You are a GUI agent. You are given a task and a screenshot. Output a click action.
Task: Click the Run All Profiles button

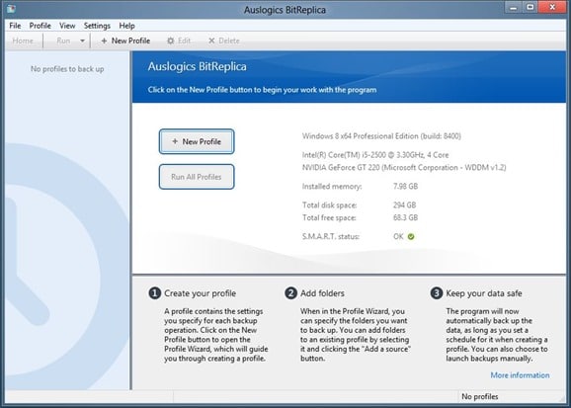pos(197,177)
